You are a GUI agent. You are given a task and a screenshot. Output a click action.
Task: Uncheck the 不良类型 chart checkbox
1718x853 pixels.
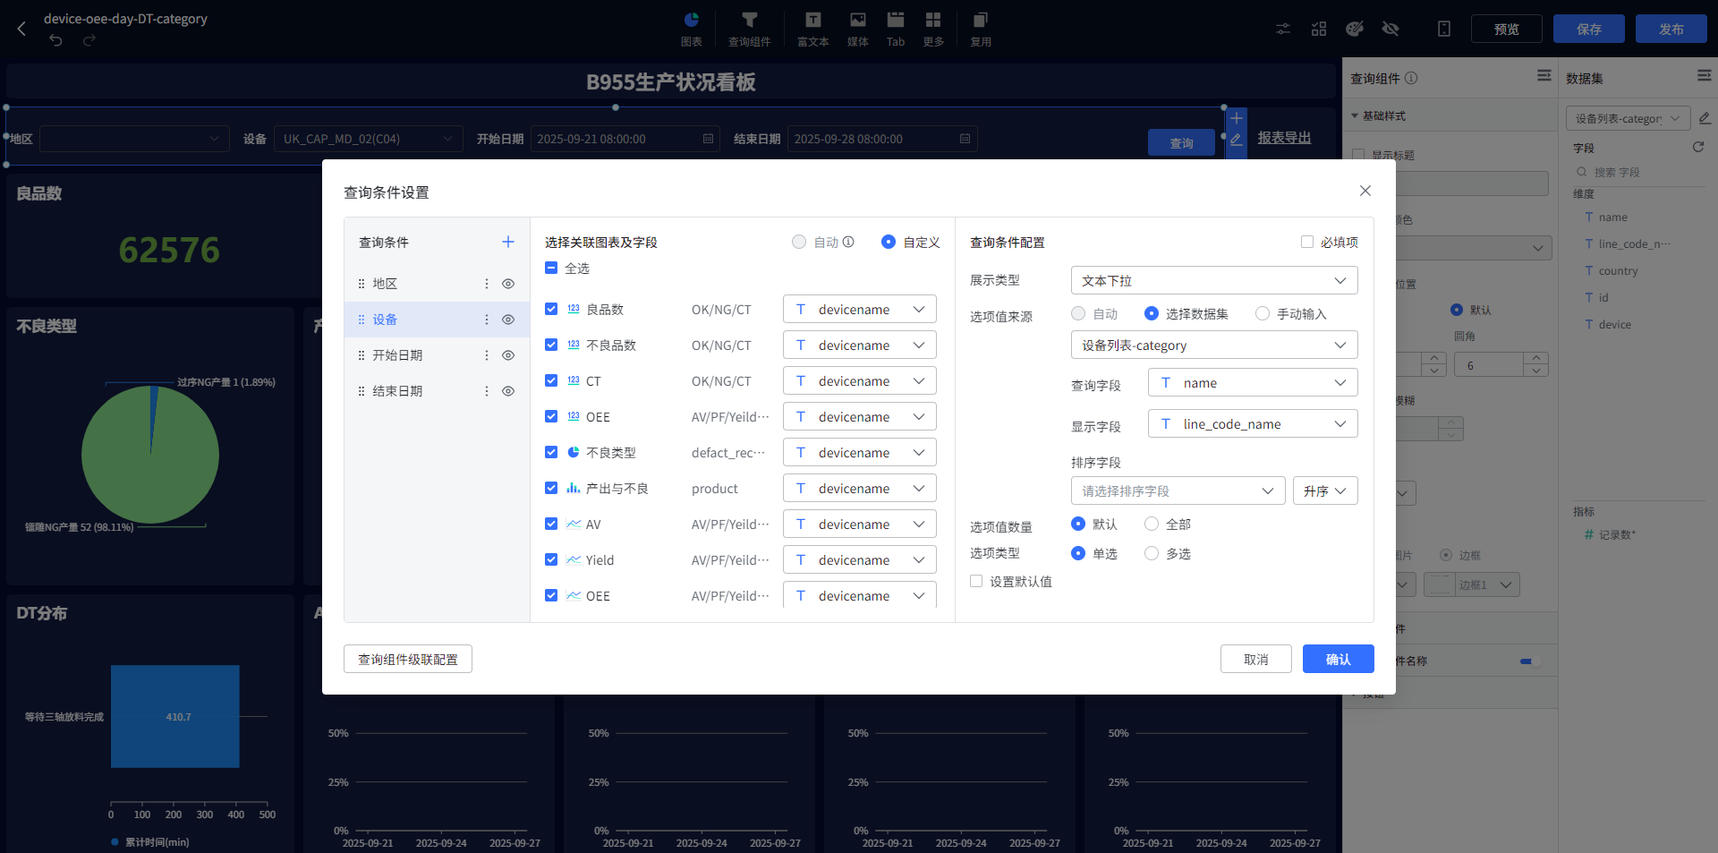point(551,452)
